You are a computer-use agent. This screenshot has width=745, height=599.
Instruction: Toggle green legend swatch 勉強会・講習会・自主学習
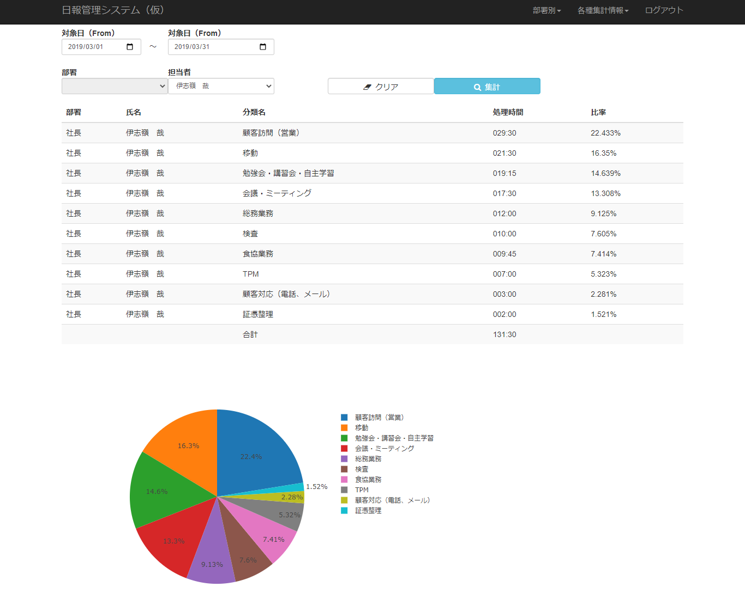coord(344,438)
